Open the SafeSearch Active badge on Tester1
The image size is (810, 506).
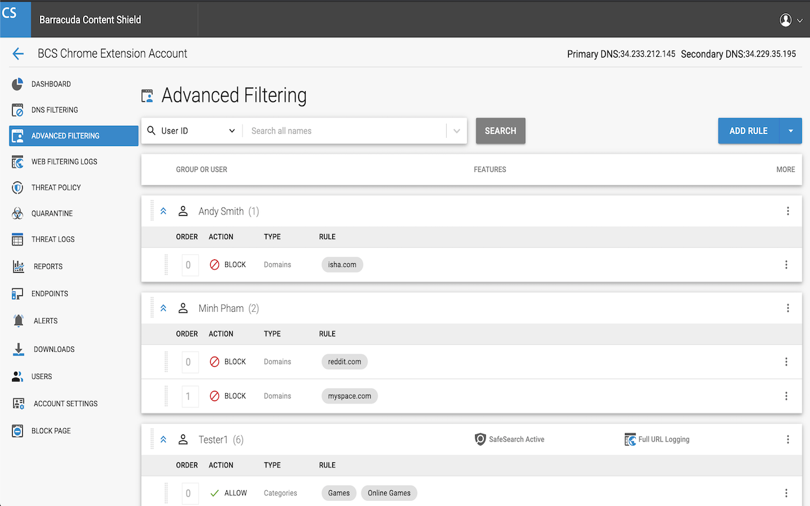tap(509, 439)
